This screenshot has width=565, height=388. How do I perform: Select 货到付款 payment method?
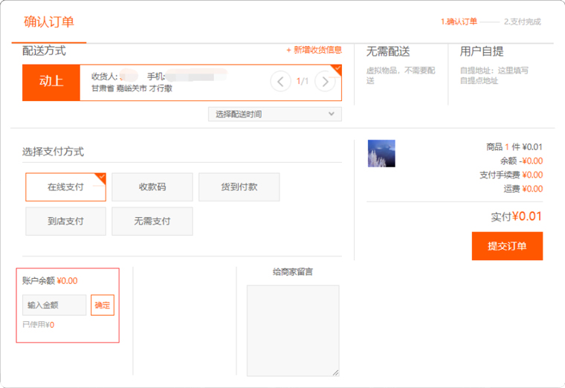tap(239, 187)
